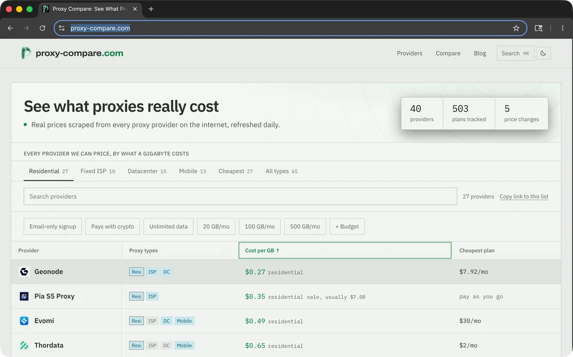Select the Residential 27 tab

(x=49, y=171)
